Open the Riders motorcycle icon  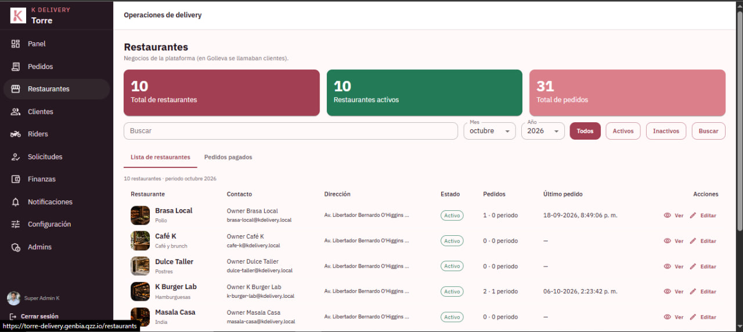16,134
